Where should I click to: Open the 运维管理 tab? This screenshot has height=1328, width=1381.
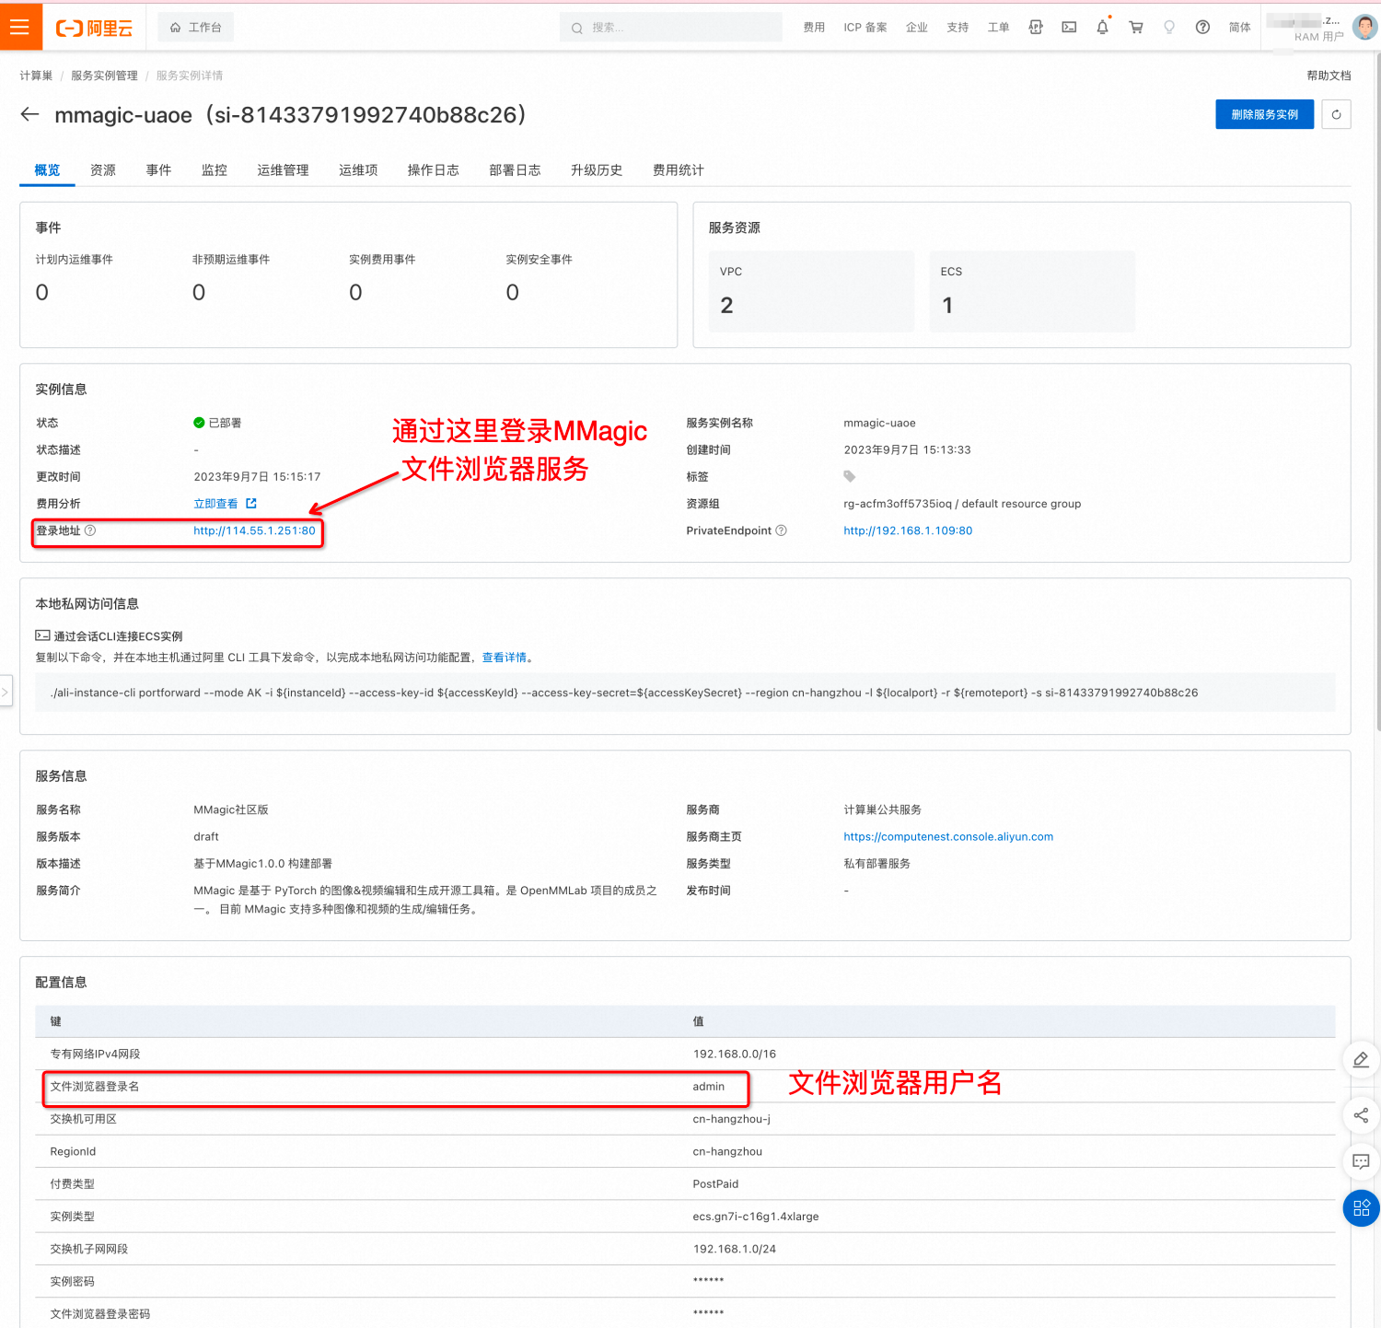(x=283, y=170)
